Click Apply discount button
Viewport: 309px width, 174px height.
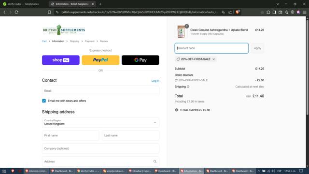[x=257, y=48]
